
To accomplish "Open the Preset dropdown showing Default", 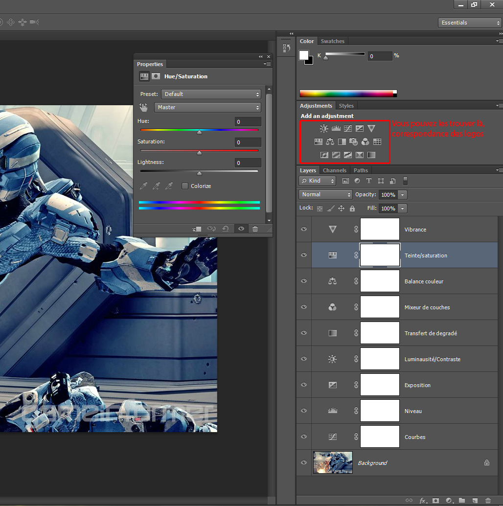I will click(x=211, y=94).
